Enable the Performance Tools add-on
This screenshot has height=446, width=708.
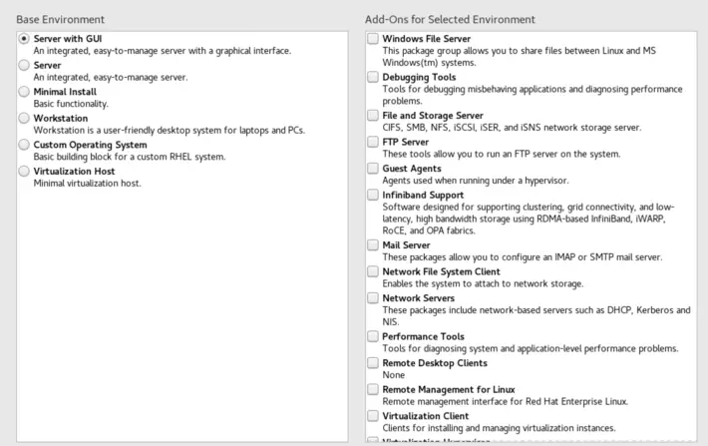tap(372, 337)
